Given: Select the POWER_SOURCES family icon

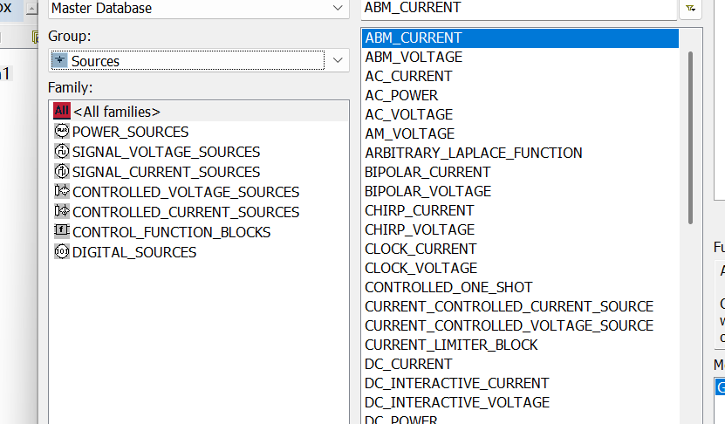Looking at the screenshot, I should click(x=61, y=132).
